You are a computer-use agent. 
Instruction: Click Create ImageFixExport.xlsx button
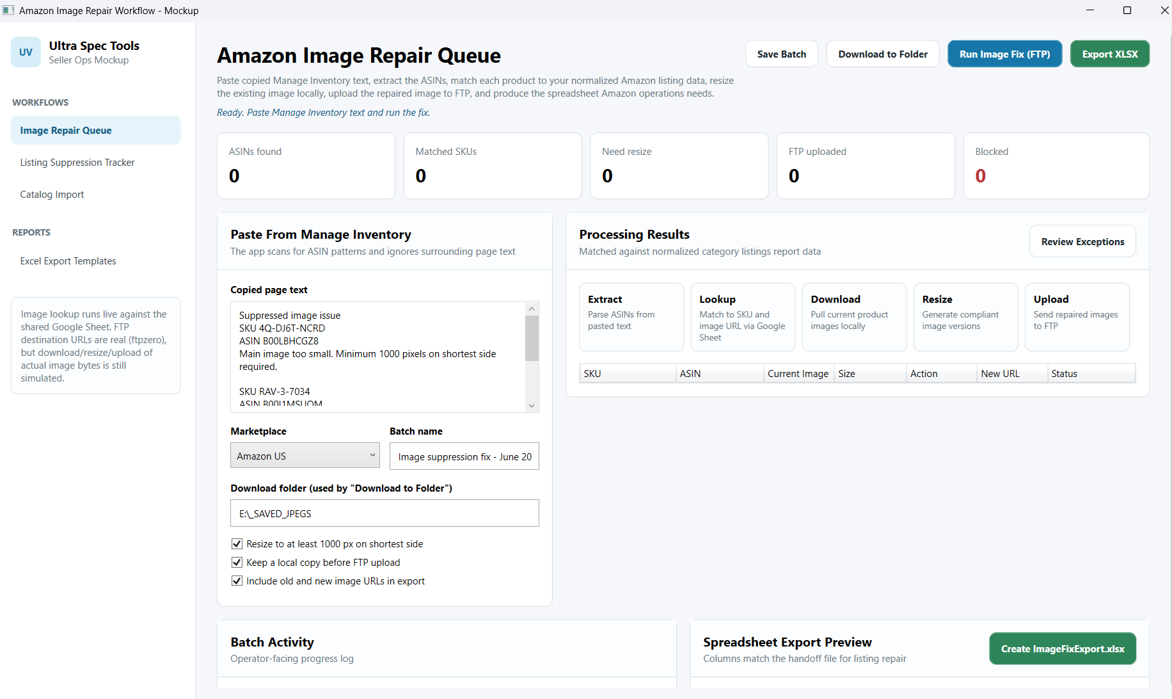coord(1063,648)
